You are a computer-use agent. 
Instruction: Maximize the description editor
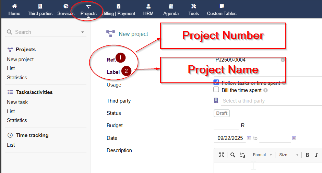(222, 155)
